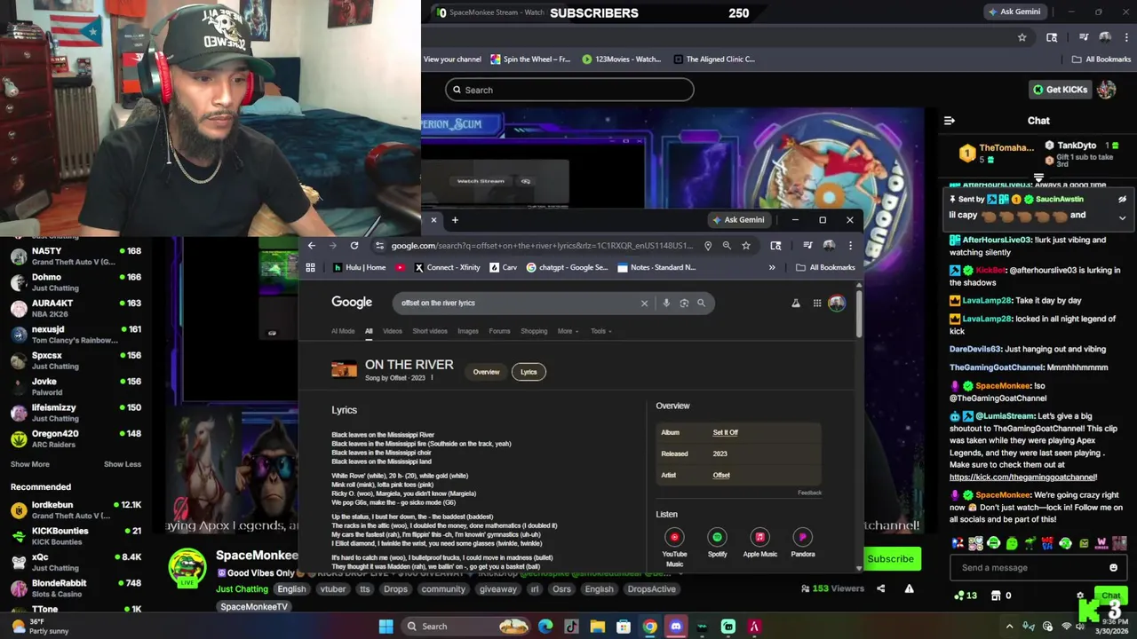Open lordkebun recommended channel

coord(76,510)
